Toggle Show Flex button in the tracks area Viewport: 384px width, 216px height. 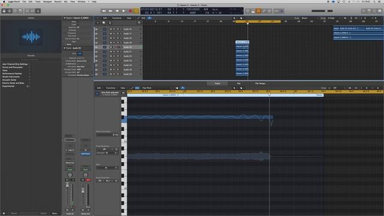pos(143,18)
